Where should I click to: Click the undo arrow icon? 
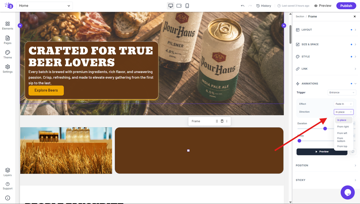pyautogui.click(x=242, y=6)
